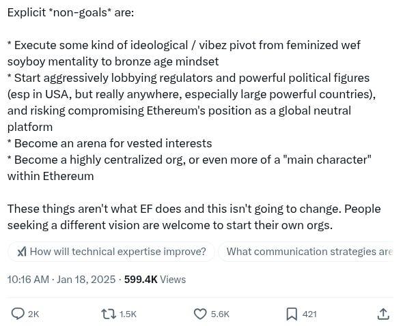This screenshot has height=326, width=403.
Task: Select 'How will technical expertise improve?' suggestion
Action: [x=111, y=252]
